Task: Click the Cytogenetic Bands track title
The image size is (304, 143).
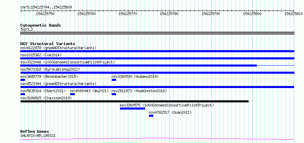Action: pos(41,25)
